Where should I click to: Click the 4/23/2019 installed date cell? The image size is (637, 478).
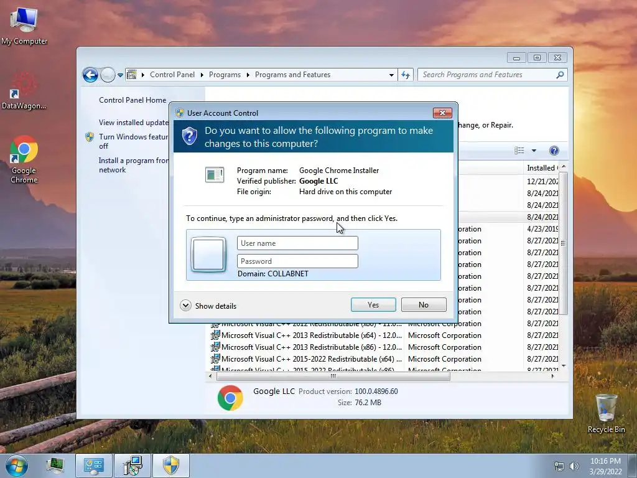[x=542, y=229]
